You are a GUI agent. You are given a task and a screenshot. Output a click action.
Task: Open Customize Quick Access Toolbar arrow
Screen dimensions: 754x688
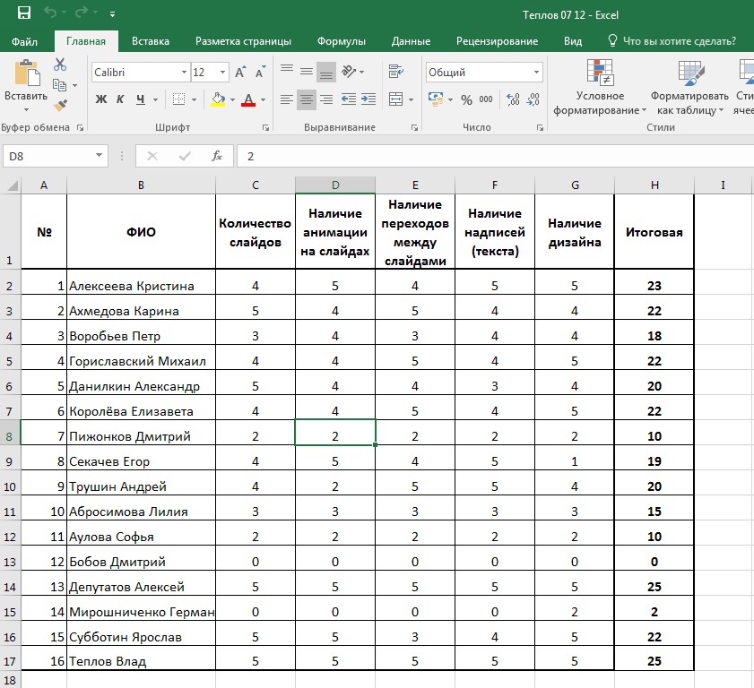click(112, 14)
